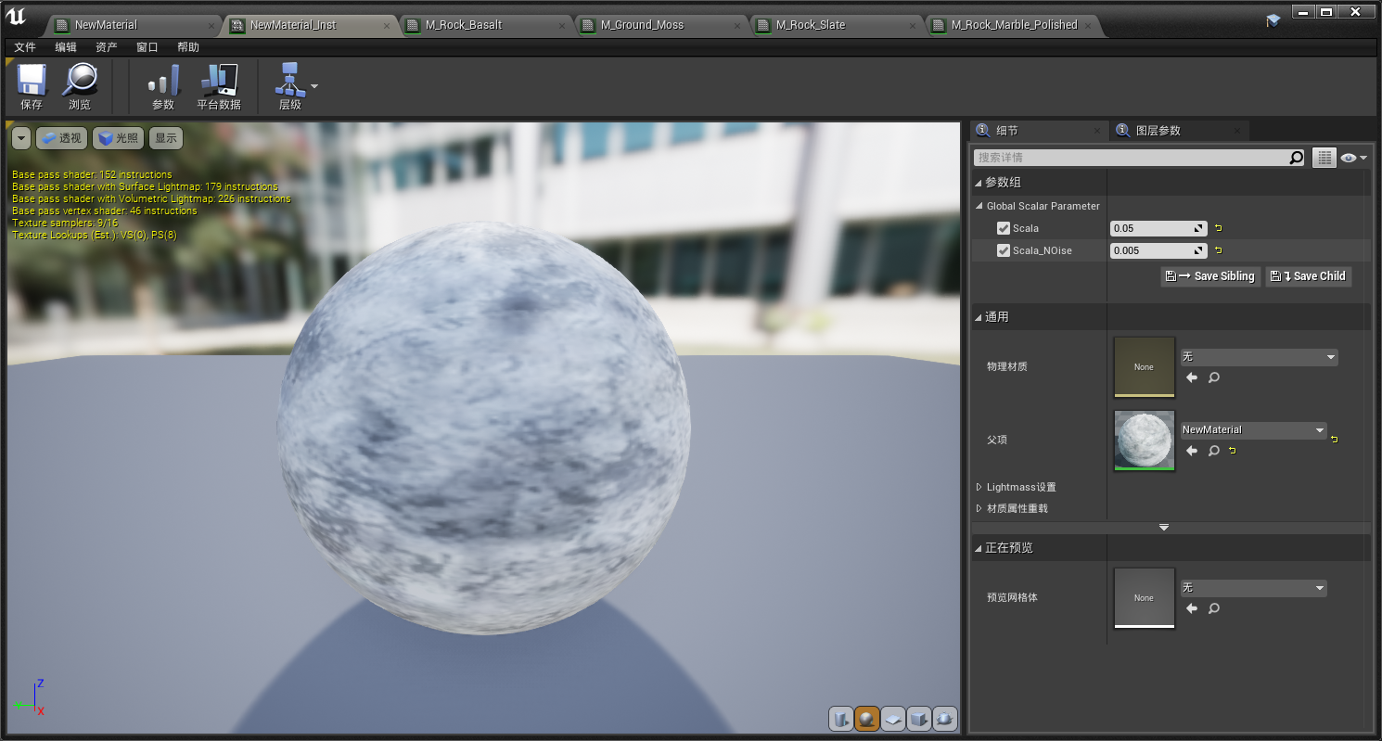The height and width of the screenshot is (741, 1382).
Task: Open the 物理材质 asset dropdown
Action: pyautogui.click(x=1258, y=357)
